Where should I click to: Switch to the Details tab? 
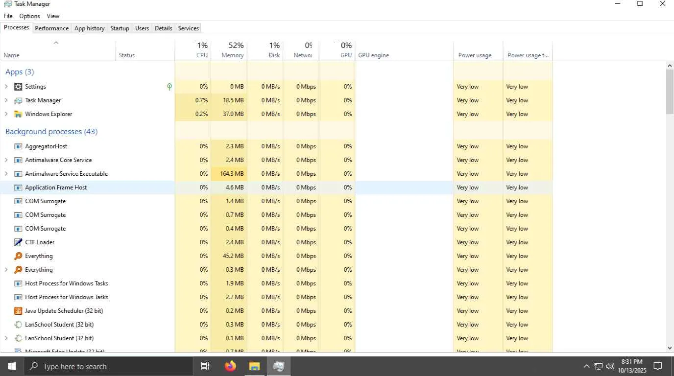click(163, 28)
